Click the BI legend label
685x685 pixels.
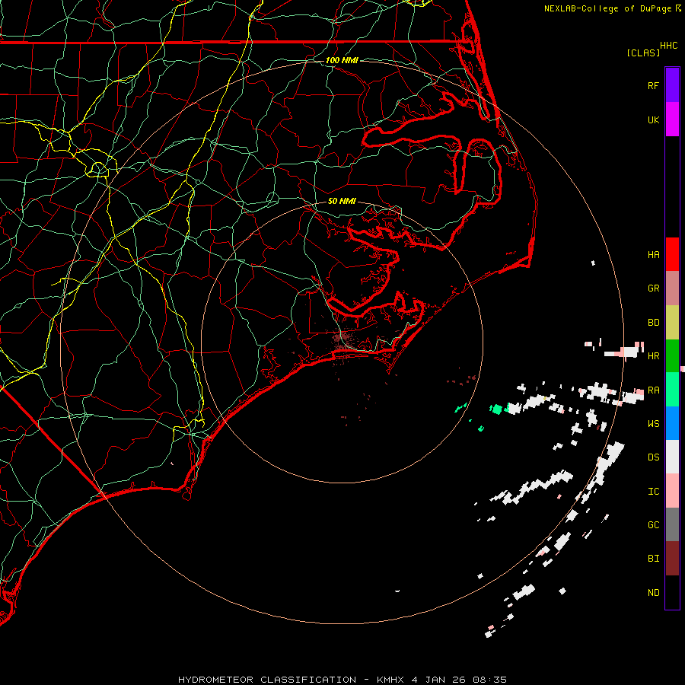point(653,559)
